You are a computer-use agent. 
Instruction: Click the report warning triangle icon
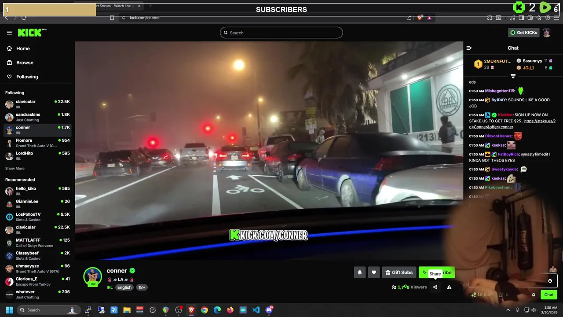point(449,287)
